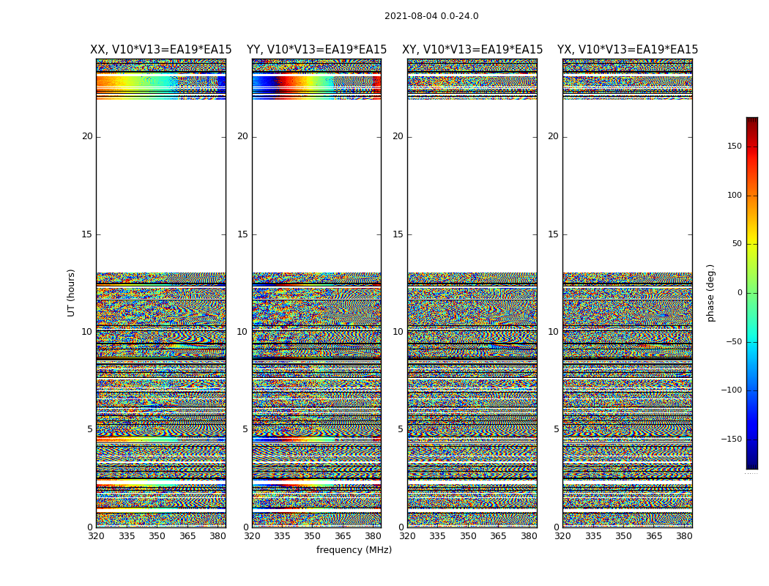Click y-axis tick 10 of YY panel
769x586 pixels.
click(x=242, y=332)
